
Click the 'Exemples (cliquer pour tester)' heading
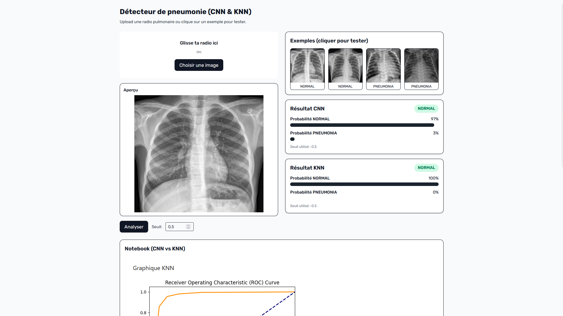(329, 41)
